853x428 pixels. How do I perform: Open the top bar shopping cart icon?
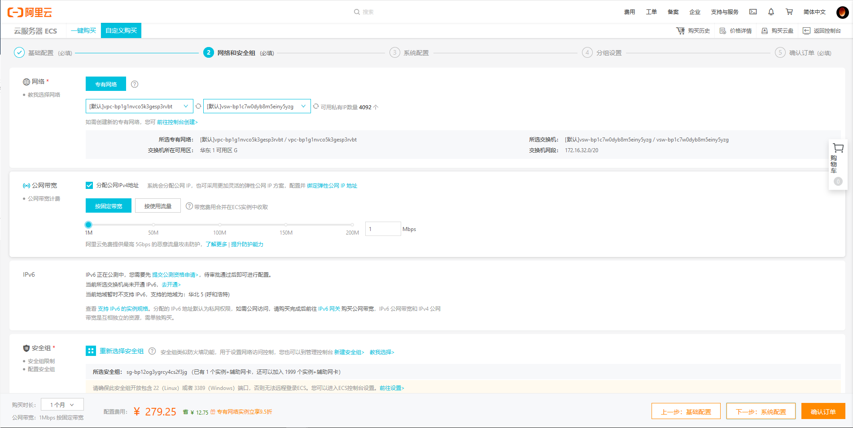[789, 12]
